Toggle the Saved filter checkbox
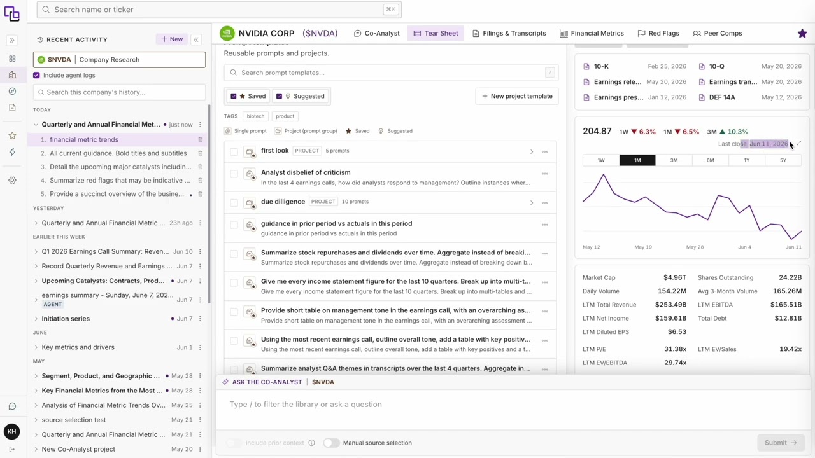This screenshot has width=815, height=458. pos(234,96)
